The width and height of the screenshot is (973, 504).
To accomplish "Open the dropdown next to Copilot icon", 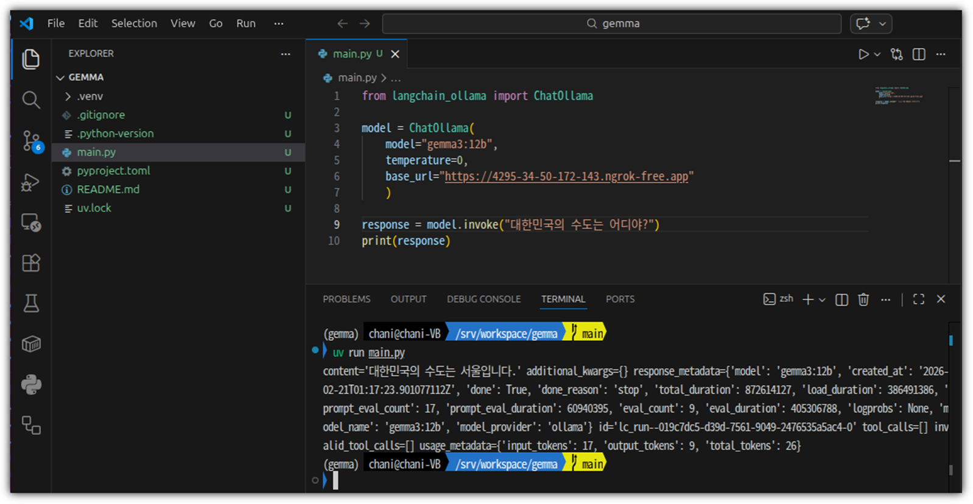I will [x=882, y=24].
